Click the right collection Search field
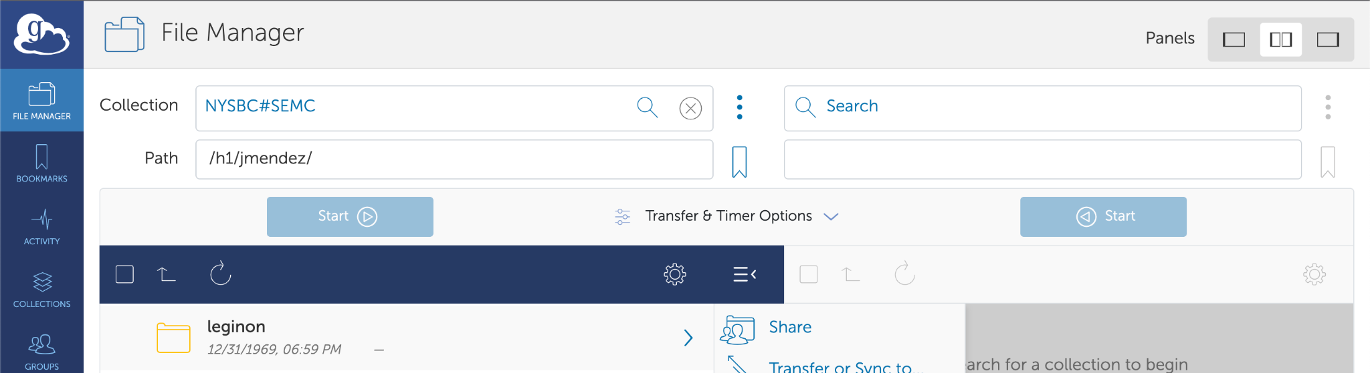Image resolution: width=1370 pixels, height=373 pixels. [x=1042, y=108]
